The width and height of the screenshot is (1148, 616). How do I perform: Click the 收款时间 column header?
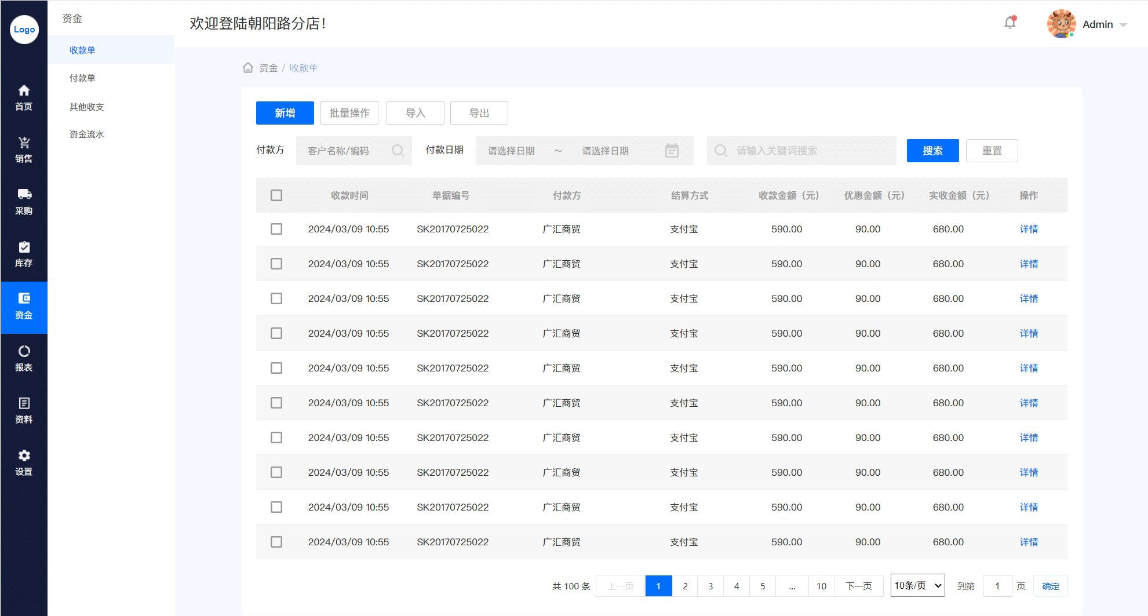pos(349,195)
